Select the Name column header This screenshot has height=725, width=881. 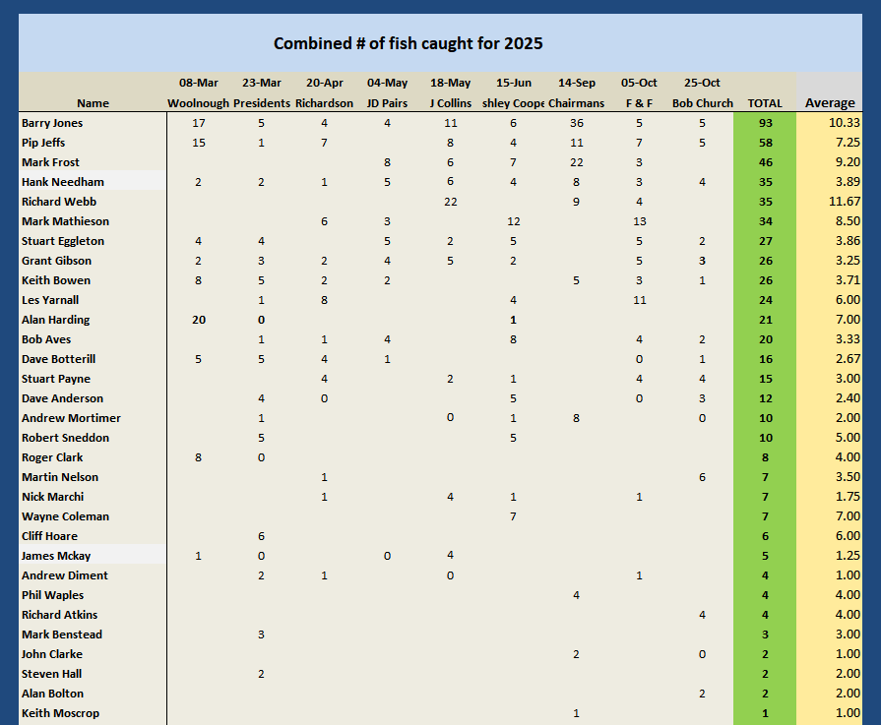(93, 103)
